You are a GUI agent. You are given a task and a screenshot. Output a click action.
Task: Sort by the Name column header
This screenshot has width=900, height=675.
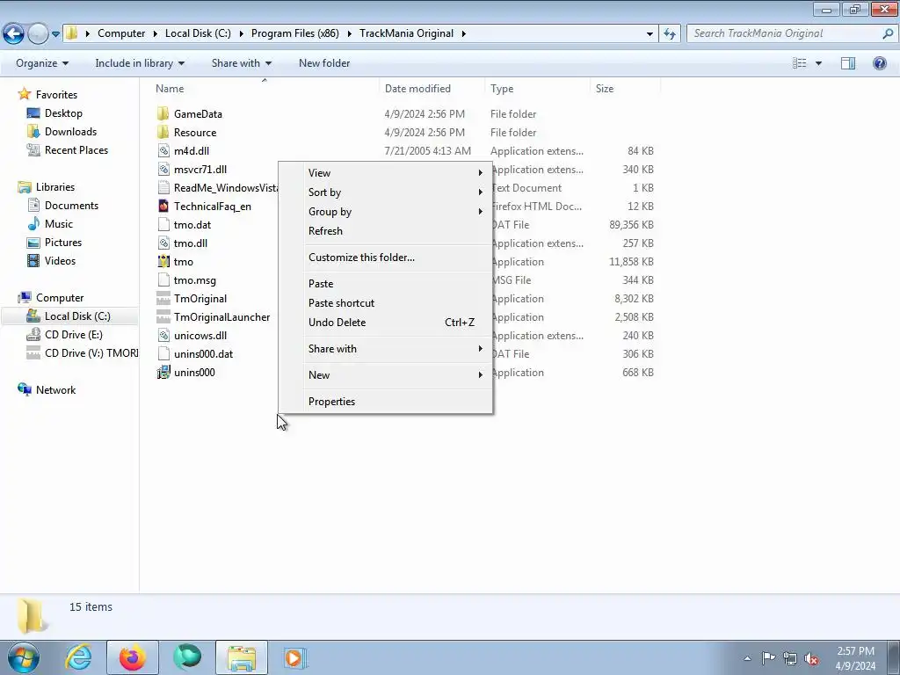[x=170, y=89]
